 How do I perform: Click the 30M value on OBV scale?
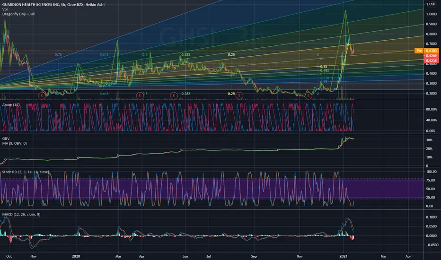(429, 140)
